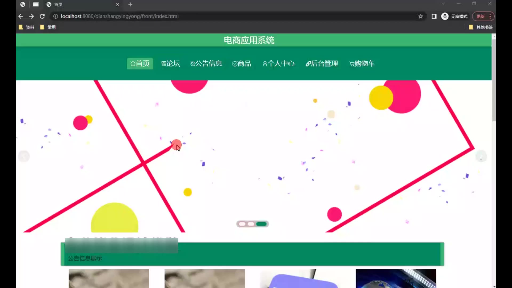
Task: Select second carousel indicator dot
Action: (x=251, y=224)
